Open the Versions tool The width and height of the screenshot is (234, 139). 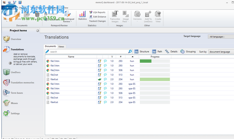137,15
